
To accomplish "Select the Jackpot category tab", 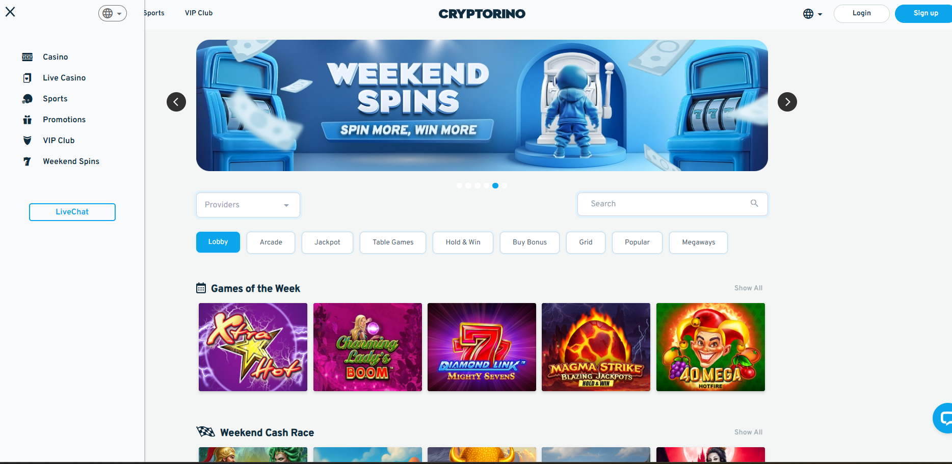I will 327,242.
